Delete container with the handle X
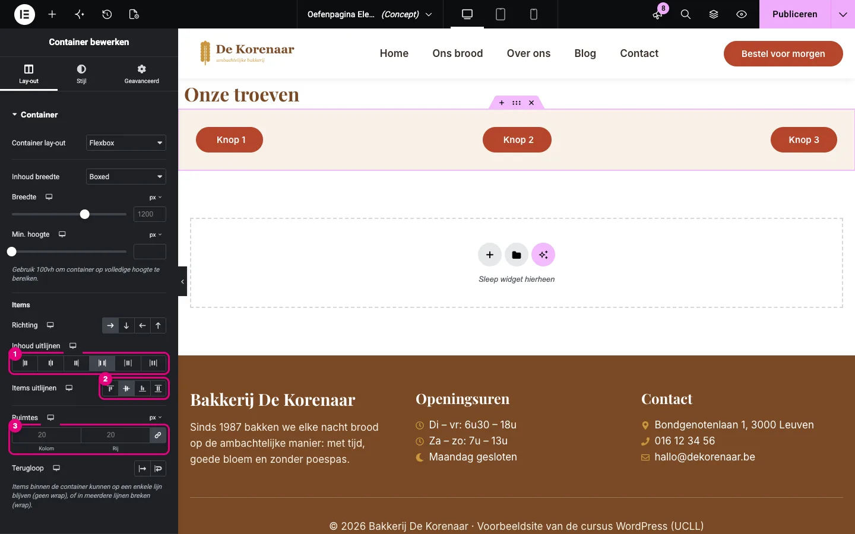This screenshot has width=855, height=534. (x=531, y=103)
